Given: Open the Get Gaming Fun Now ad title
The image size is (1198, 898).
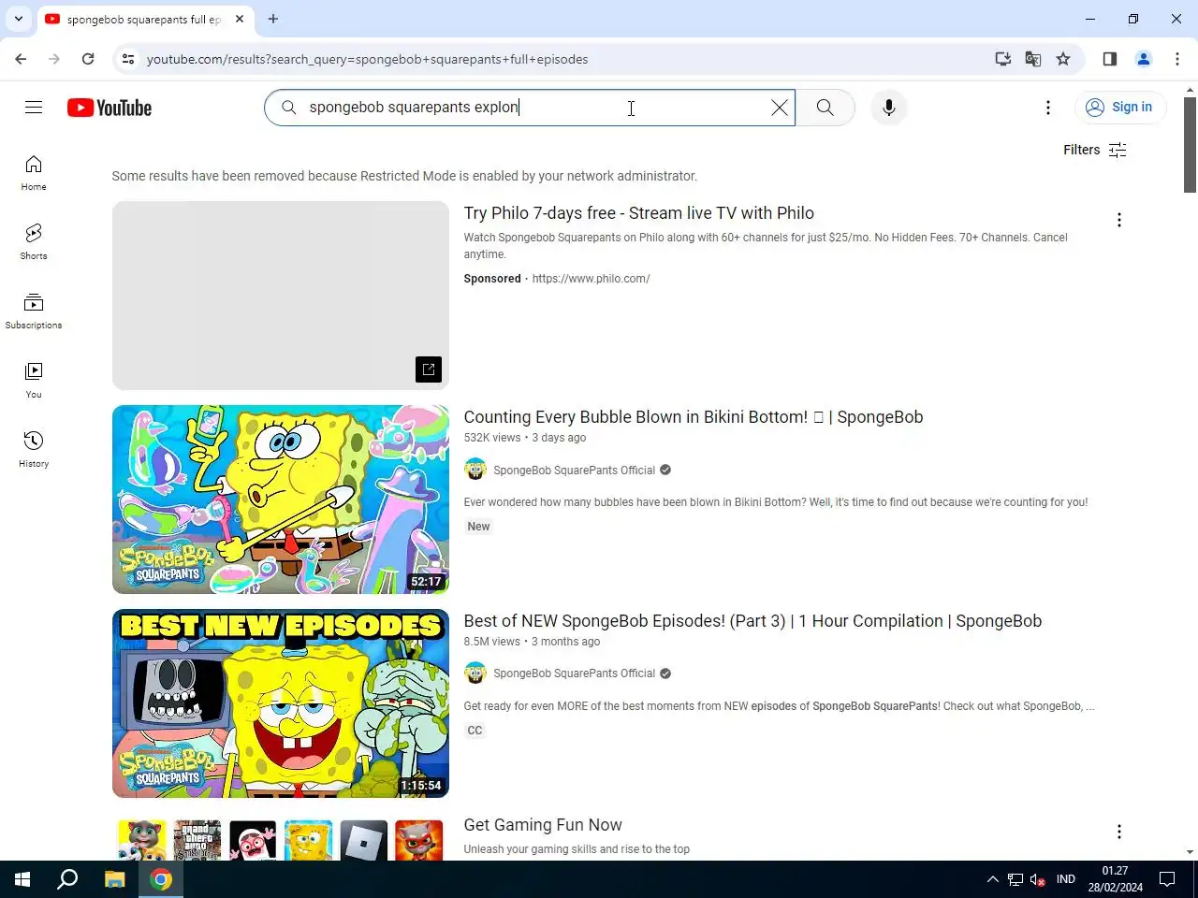Looking at the screenshot, I should click(543, 825).
